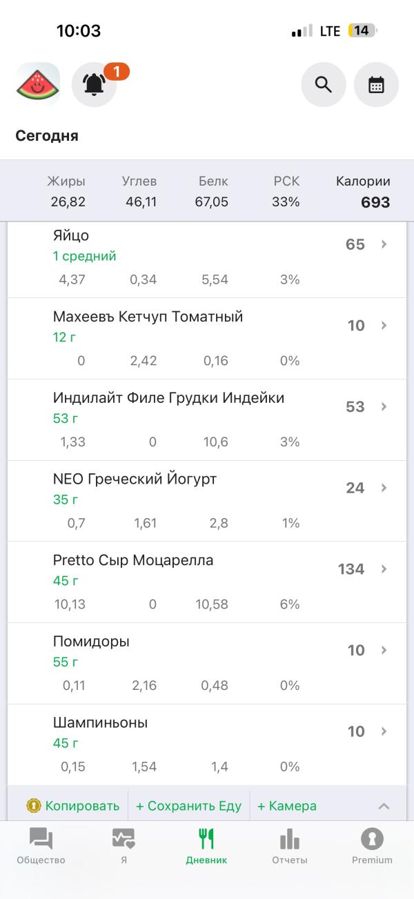The image size is (414, 899).
Task: Select the Дневник diary tab
Action: 206,846
